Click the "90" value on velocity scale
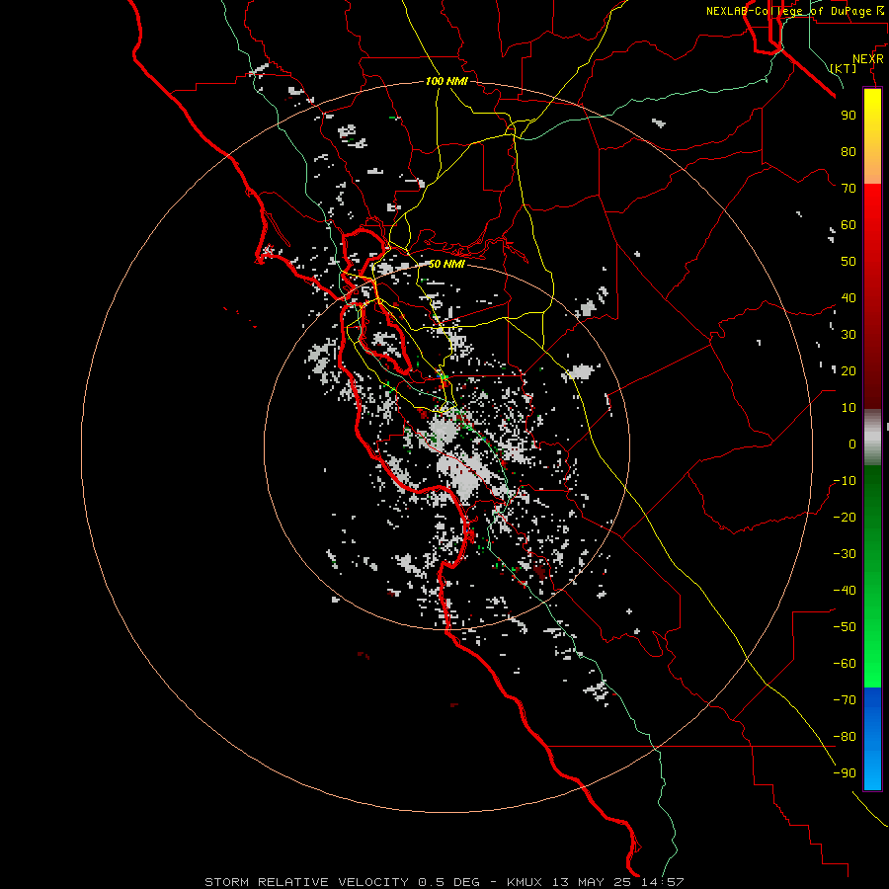 click(849, 116)
